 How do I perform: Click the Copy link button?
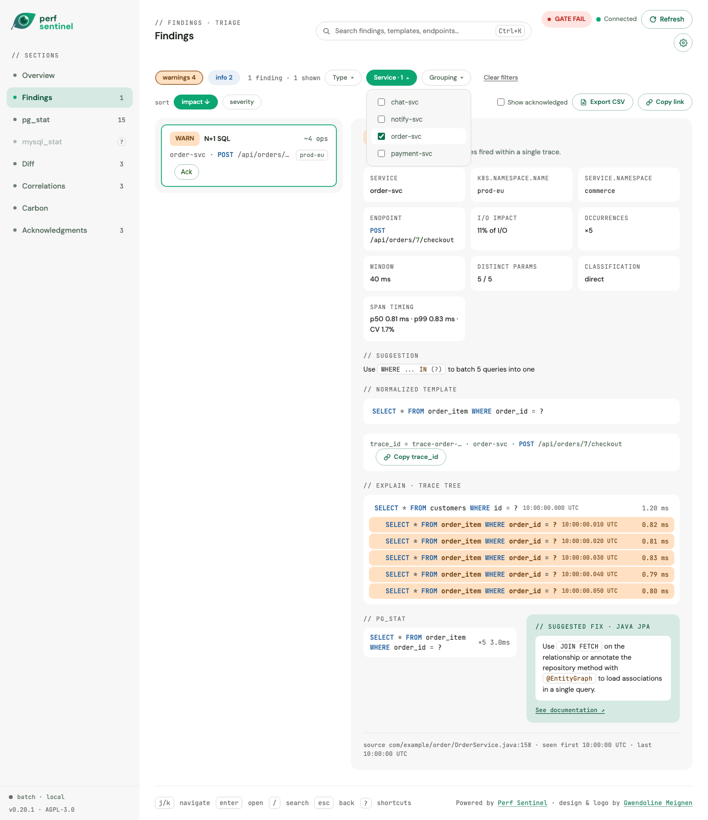(665, 102)
